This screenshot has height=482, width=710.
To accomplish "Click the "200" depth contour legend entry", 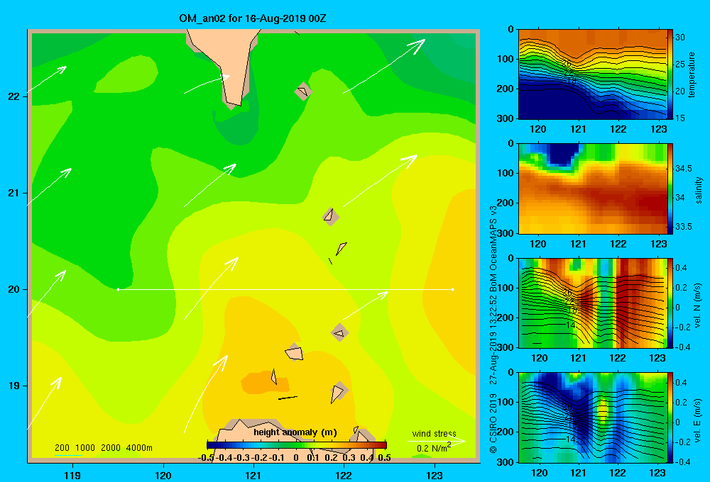I will (x=62, y=448).
